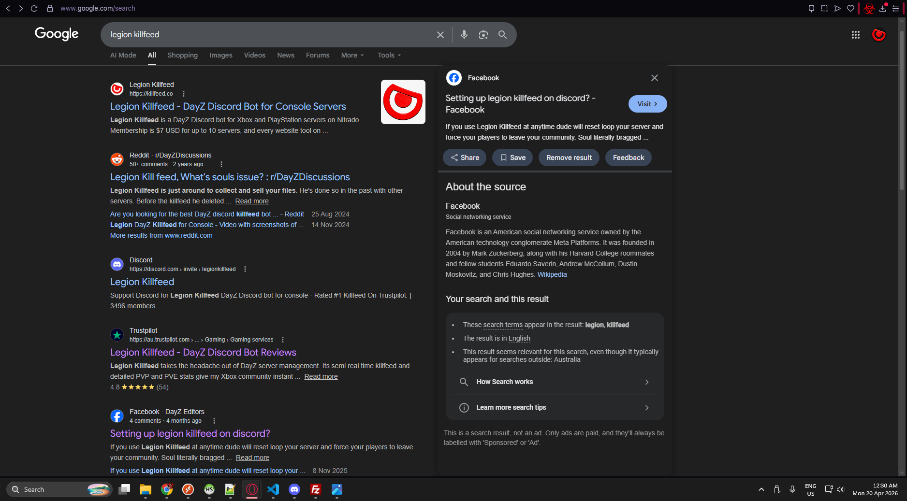The width and height of the screenshot is (907, 501).
Task: Click the underlined Australia region link
Action: click(567, 359)
